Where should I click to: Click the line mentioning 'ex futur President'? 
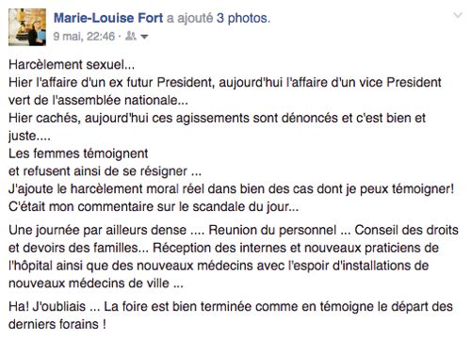pos(225,83)
